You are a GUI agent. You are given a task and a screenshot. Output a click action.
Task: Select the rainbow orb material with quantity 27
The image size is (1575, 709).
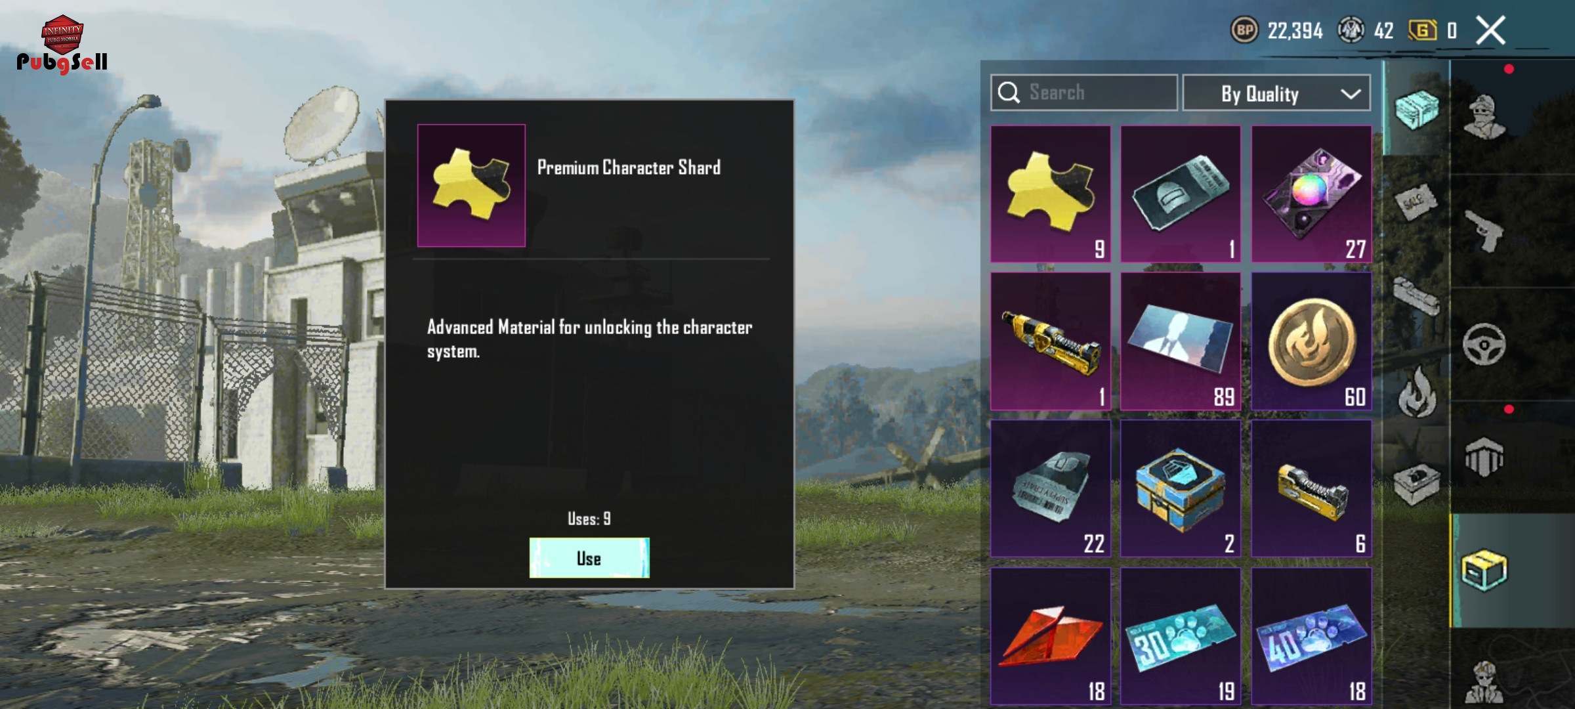1311,194
